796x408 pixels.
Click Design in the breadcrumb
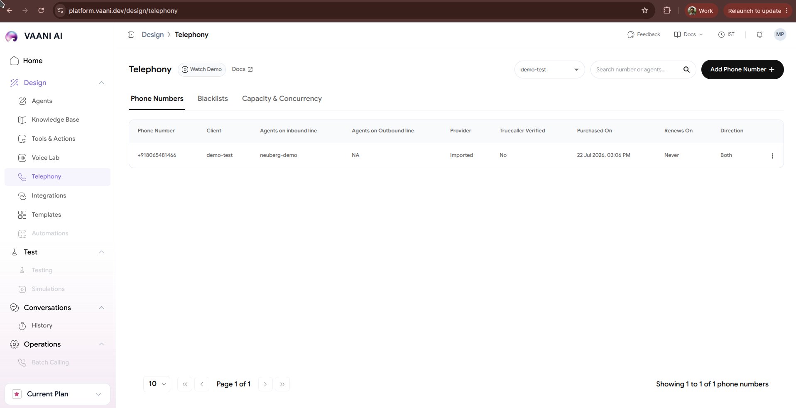[x=152, y=35]
